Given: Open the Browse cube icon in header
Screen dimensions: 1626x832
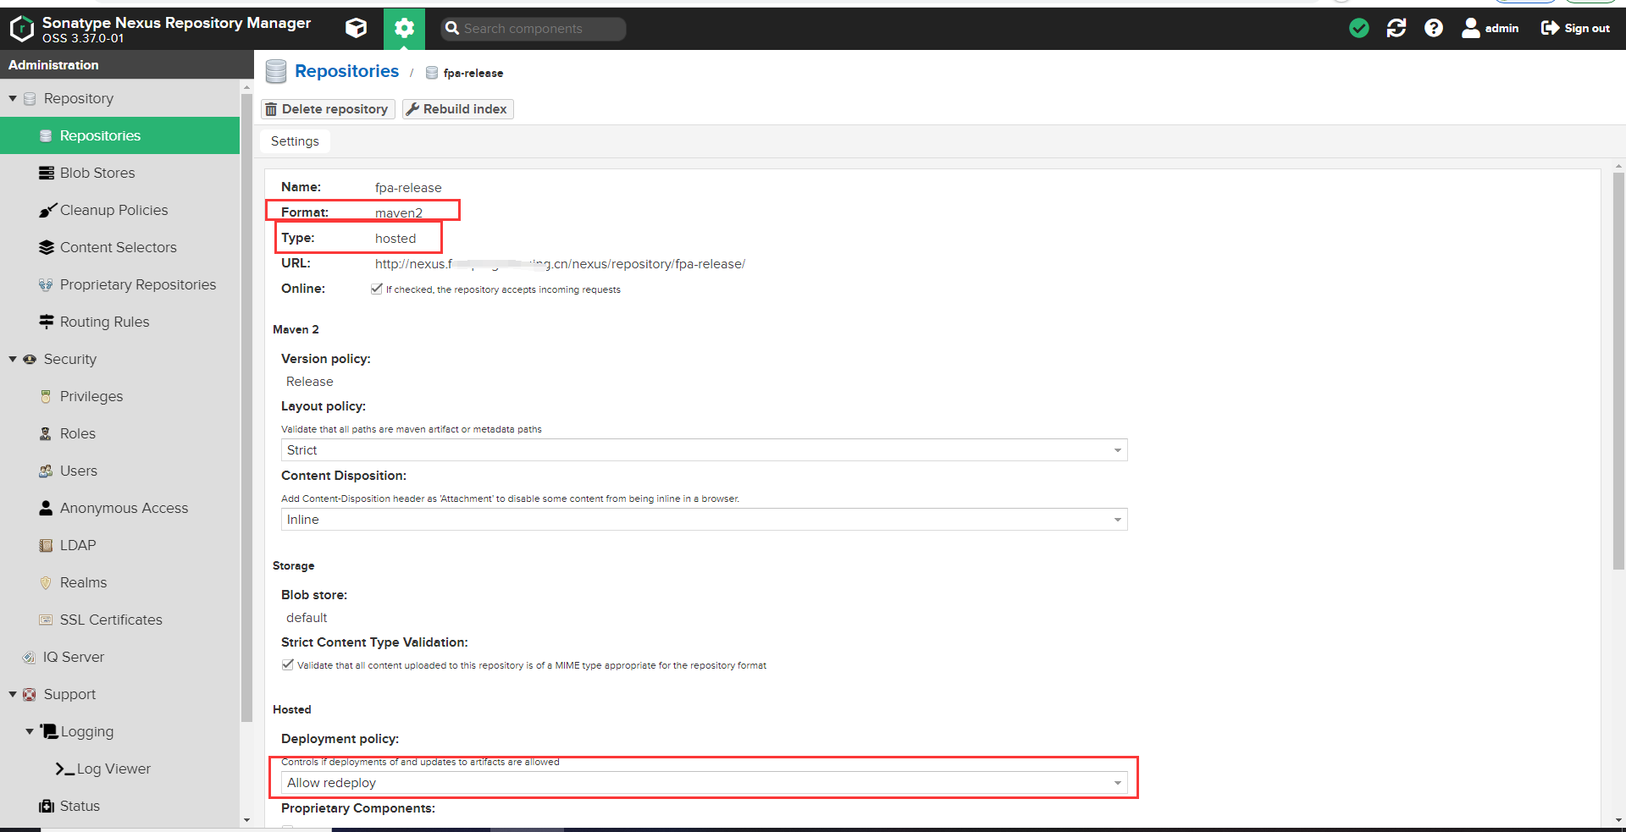Looking at the screenshot, I should (x=357, y=29).
